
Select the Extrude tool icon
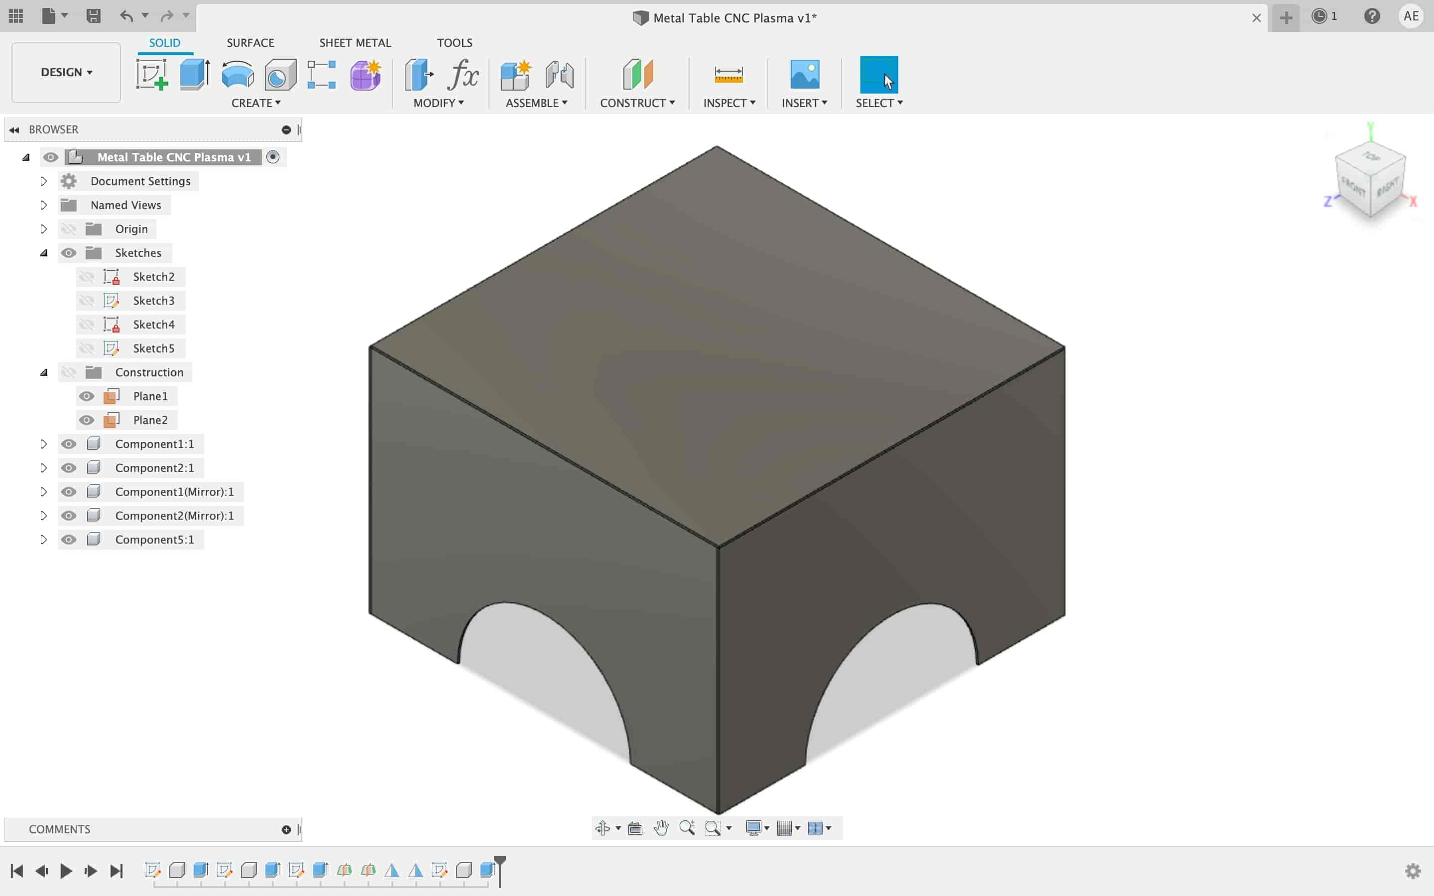[195, 75]
